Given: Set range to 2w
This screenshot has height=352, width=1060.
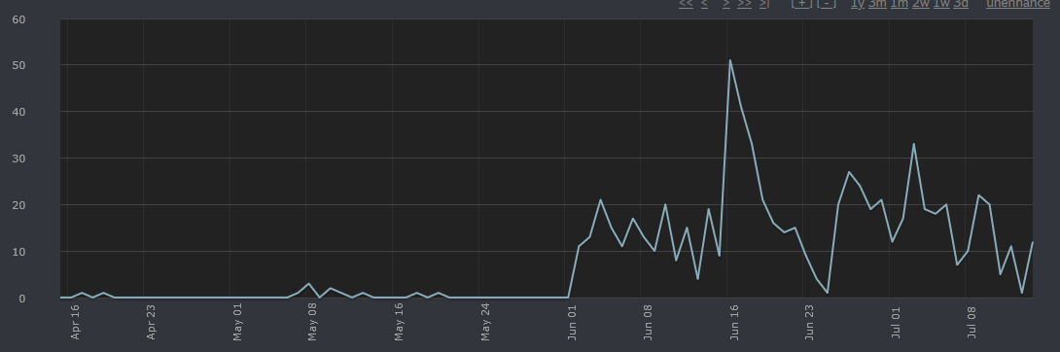Looking at the screenshot, I should pyautogui.click(x=921, y=3).
